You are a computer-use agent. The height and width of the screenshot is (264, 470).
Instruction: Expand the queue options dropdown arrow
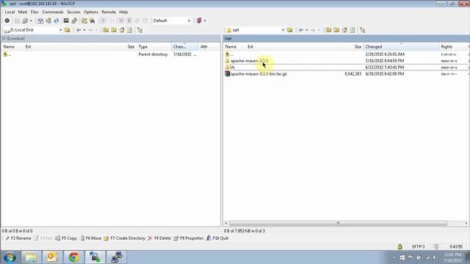31,21
